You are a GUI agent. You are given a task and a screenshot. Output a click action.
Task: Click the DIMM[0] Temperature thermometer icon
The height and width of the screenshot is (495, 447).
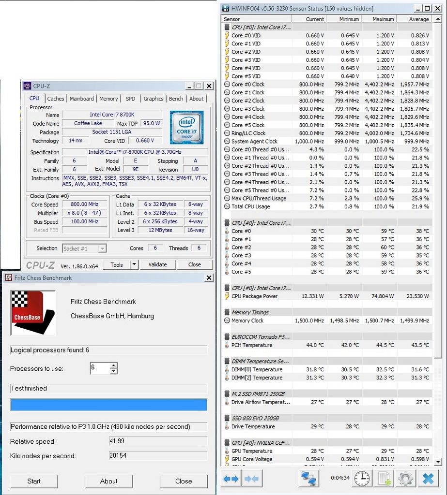[x=227, y=369]
